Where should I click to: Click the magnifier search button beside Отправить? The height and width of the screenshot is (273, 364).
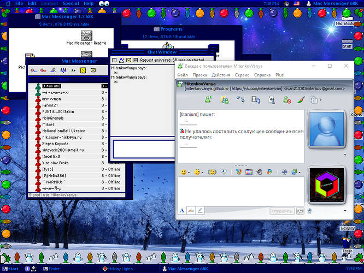[x=300, y=211]
